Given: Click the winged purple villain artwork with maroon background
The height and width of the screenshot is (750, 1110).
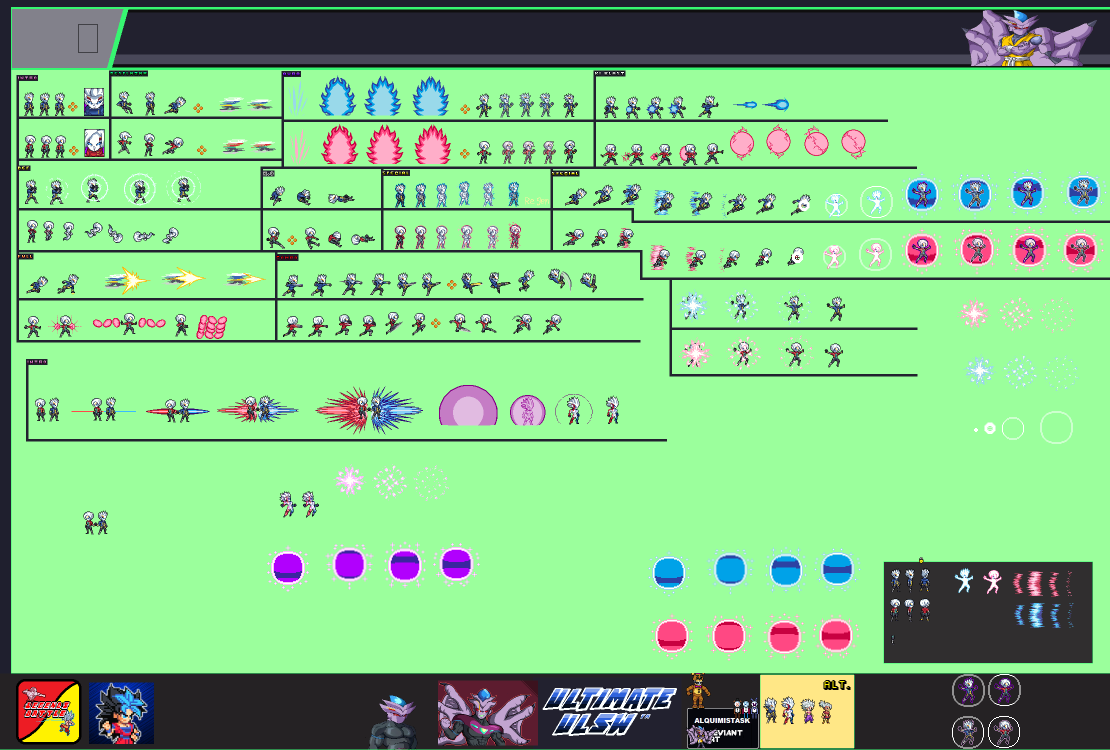Looking at the screenshot, I should coord(487,713).
